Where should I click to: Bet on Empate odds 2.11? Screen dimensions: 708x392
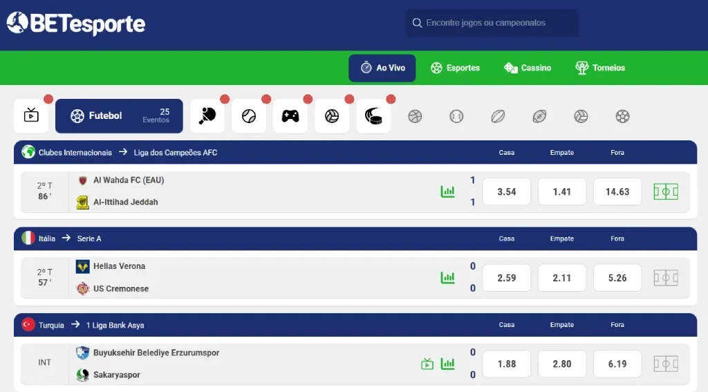pos(561,278)
